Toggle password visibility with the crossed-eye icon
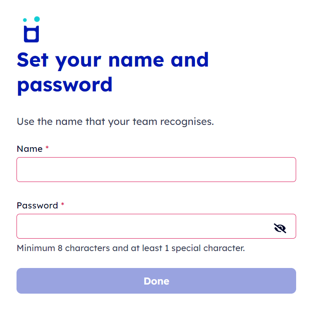 280,228
